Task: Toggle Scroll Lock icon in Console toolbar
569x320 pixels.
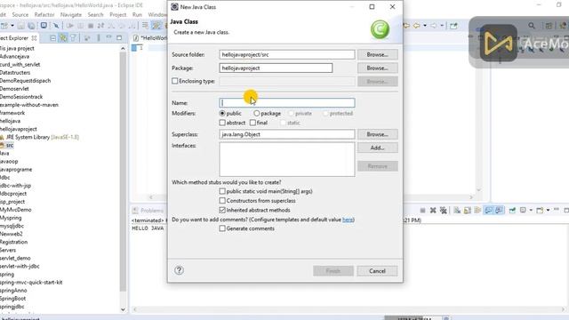Action: click(x=468, y=211)
